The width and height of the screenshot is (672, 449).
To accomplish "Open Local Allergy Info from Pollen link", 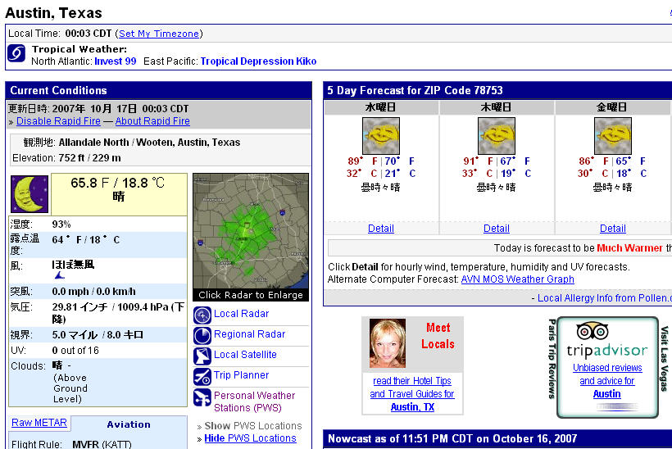I will (605, 298).
